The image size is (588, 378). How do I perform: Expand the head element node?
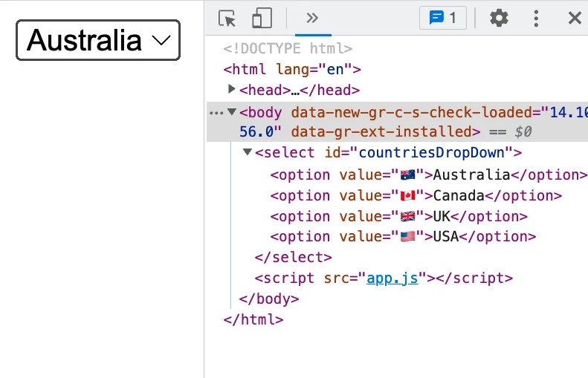[232, 89]
